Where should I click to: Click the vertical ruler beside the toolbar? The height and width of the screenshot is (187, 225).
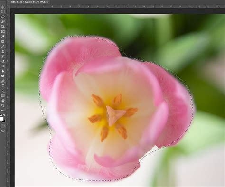click(9, 97)
